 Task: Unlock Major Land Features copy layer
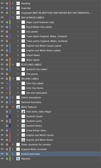point(7,22)
